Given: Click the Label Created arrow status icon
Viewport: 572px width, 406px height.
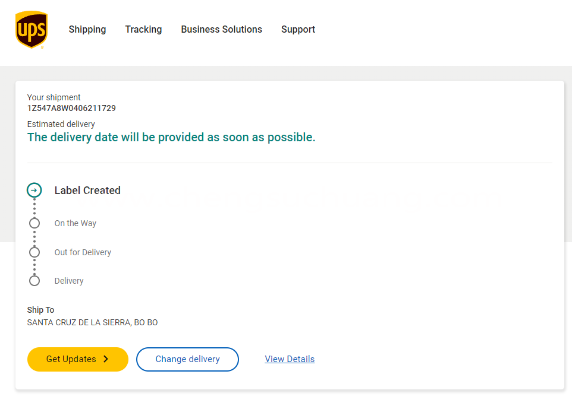Looking at the screenshot, I should point(34,190).
